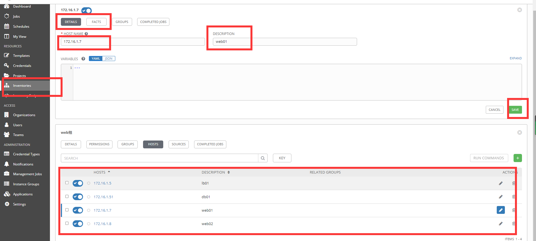Screen dimensions: 536x241
Task: Close the web组 group panel
Action: point(520,132)
